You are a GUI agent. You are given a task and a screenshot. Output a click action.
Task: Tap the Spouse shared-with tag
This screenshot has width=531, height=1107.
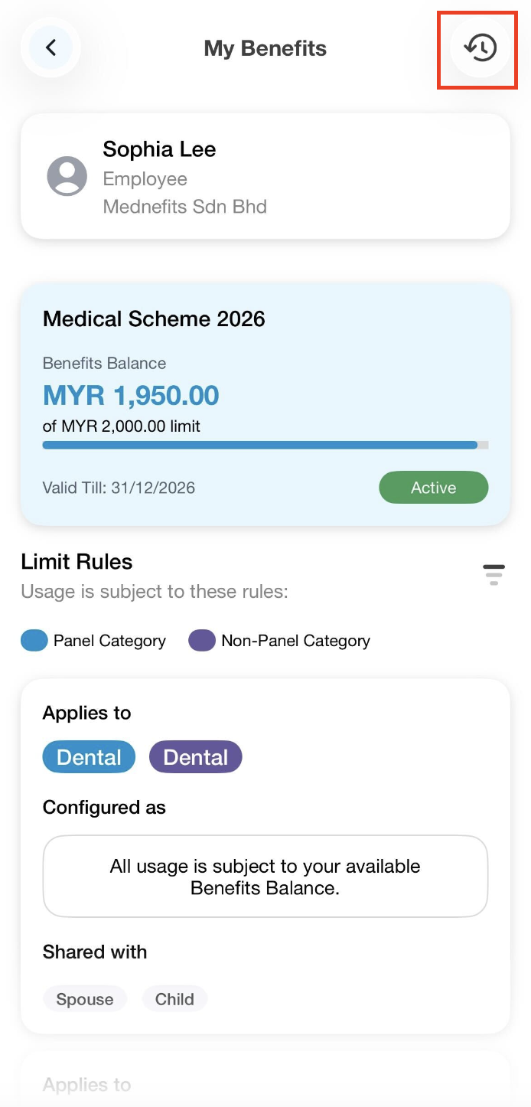point(84,999)
